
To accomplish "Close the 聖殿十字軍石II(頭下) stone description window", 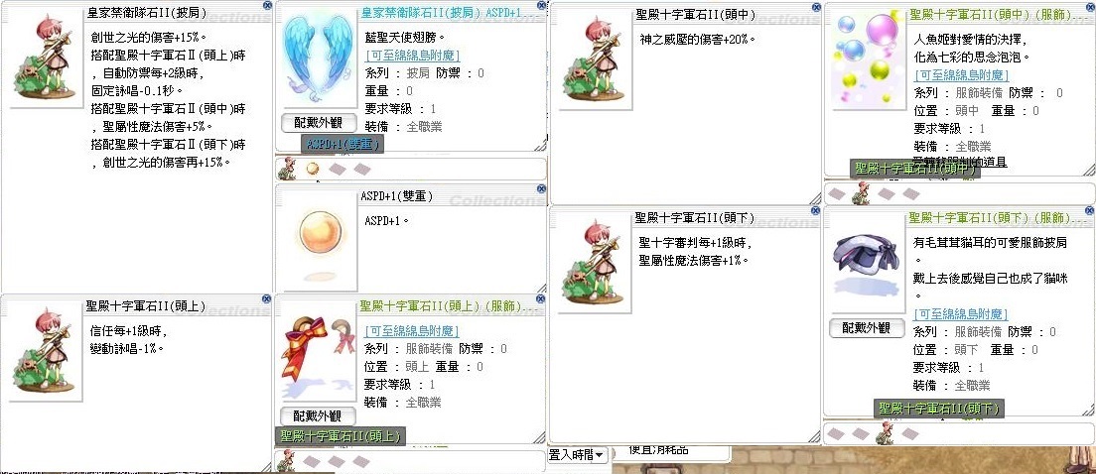I will [816, 210].
